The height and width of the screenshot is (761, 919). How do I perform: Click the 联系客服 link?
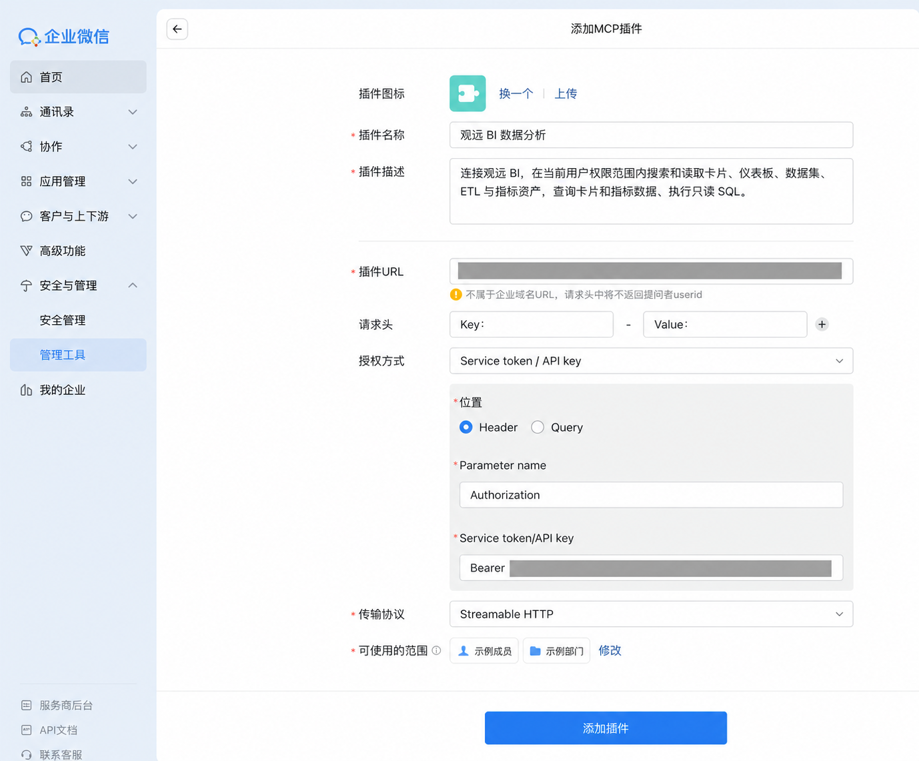click(x=61, y=754)
